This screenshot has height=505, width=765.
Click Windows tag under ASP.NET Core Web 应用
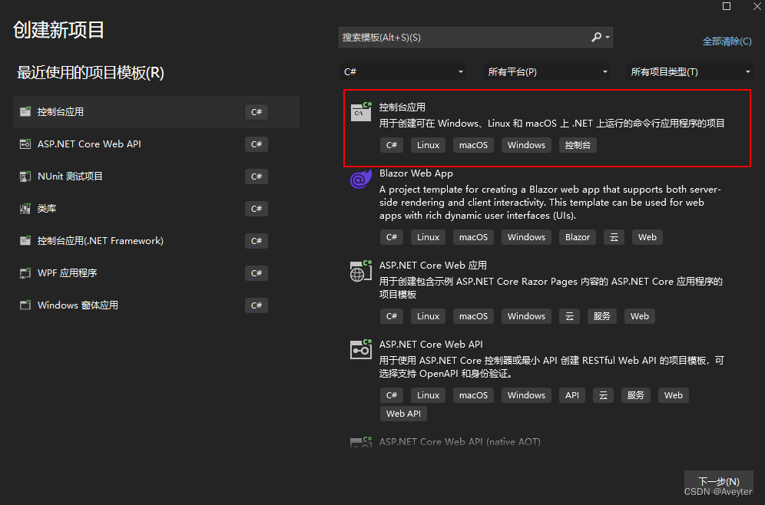click(x=526, y=316)
